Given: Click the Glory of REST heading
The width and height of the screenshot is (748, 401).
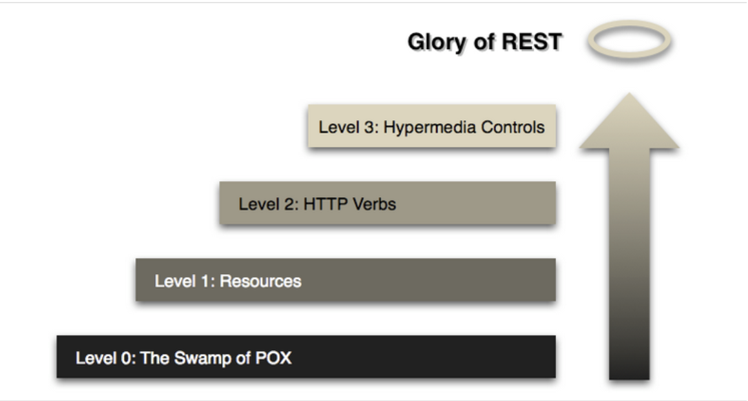Looking at the screenshot, I should coord(484,42).
